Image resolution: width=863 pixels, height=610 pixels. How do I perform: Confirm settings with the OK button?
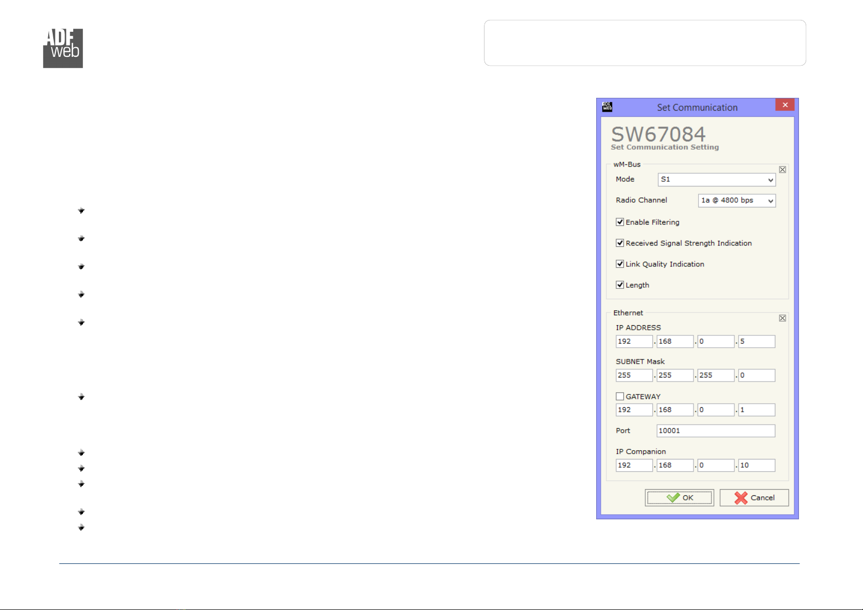point(679,498)
